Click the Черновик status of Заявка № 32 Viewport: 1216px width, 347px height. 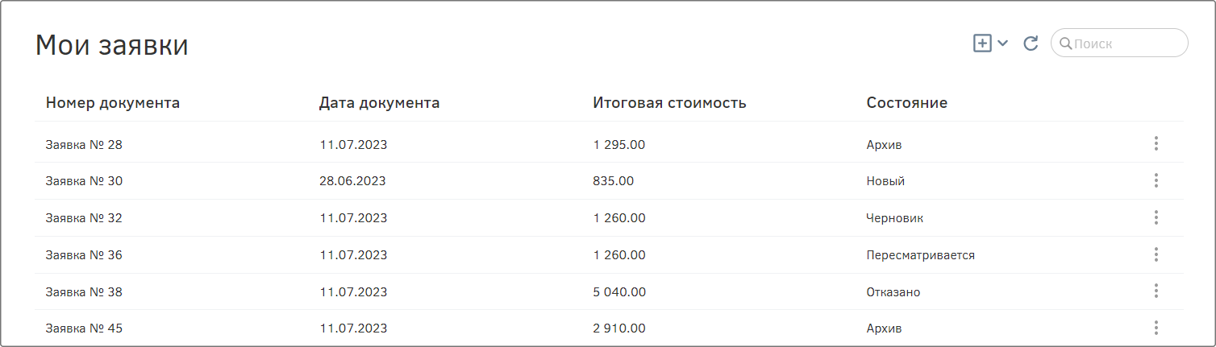(895, 218)
